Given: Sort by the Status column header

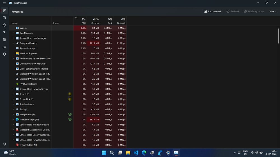Looking at the screenshot, I should [63, 21].
